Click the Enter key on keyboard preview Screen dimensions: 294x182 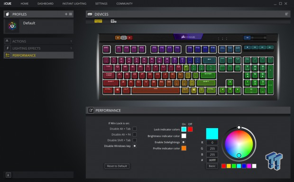click(x=208, y=75)
